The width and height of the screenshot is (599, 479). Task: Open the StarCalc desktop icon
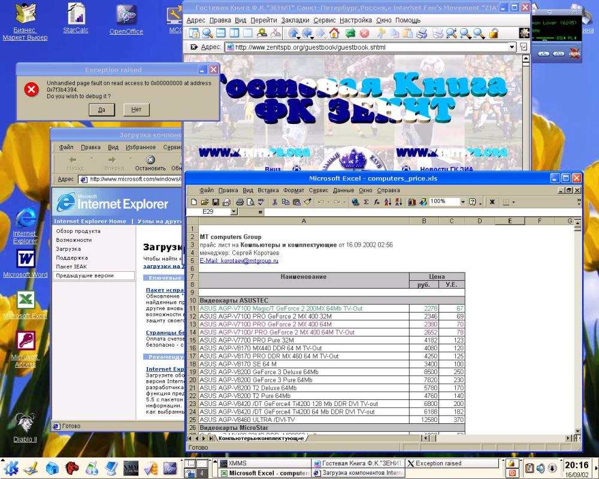click(x=75, y=17)
